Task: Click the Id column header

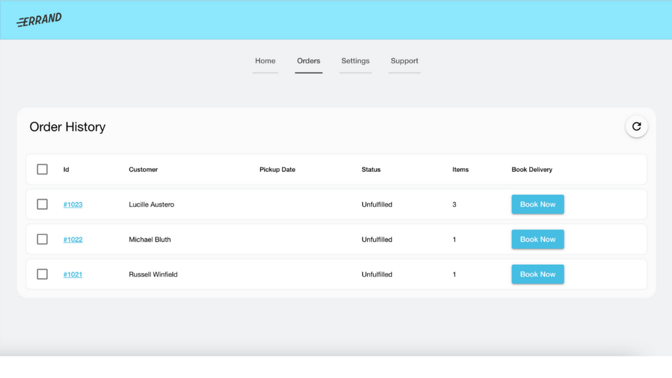Action: (66, 170)
